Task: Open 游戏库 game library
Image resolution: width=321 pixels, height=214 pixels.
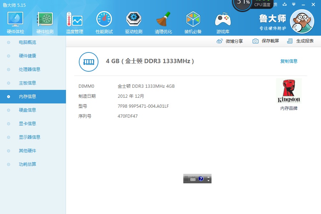Action: [223, 23]
